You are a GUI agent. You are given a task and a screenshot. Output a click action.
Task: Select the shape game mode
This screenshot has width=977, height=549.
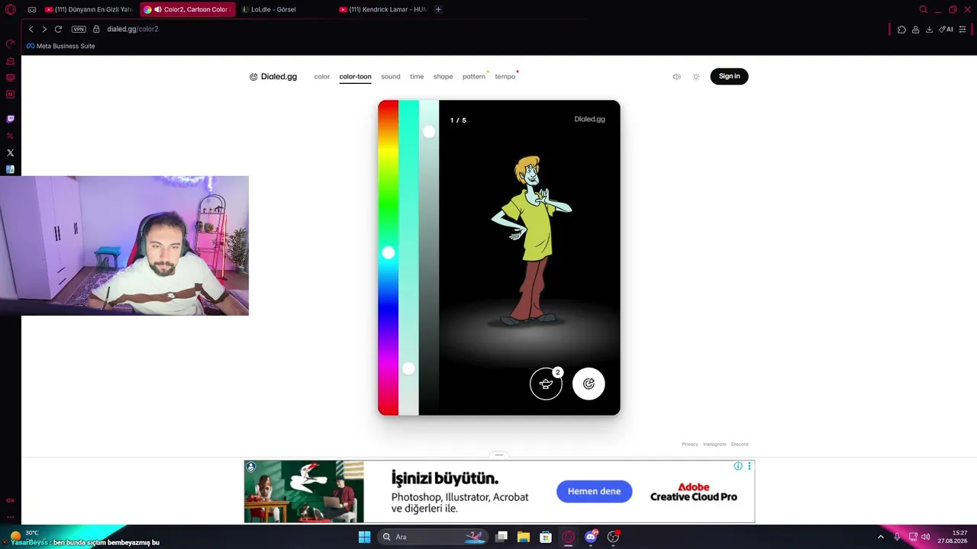pyautogui.click(x=443, y=76)
